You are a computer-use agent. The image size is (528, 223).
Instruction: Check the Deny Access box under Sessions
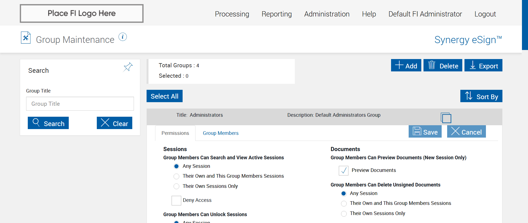click(x=176, y=200)
